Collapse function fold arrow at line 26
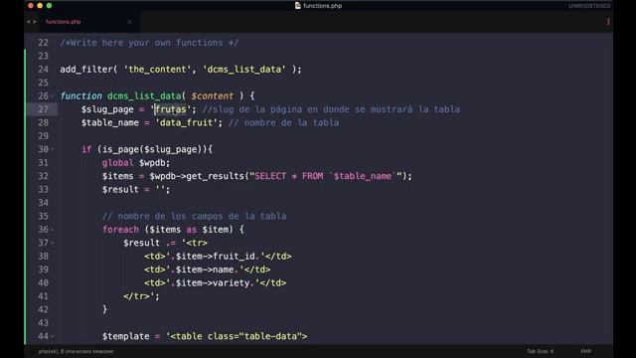 [x=53, y=96]
